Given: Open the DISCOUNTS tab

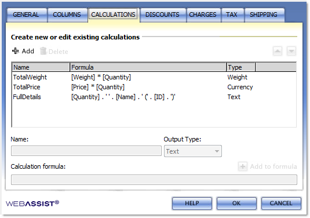Looking at the screenshot, I should [x=162, y=15].
